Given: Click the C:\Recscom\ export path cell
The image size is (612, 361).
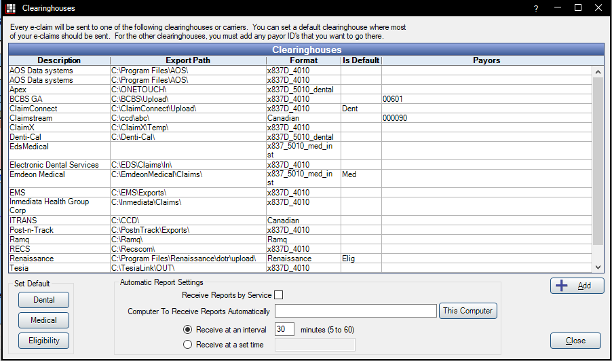Looking at the screenshot, I should click(x=188, y=249).
